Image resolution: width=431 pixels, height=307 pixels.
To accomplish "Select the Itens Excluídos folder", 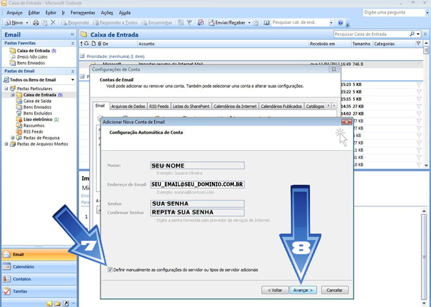I will [x=34, y=113].
